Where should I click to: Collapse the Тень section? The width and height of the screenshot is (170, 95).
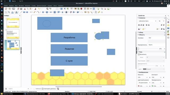coord(138,52)
